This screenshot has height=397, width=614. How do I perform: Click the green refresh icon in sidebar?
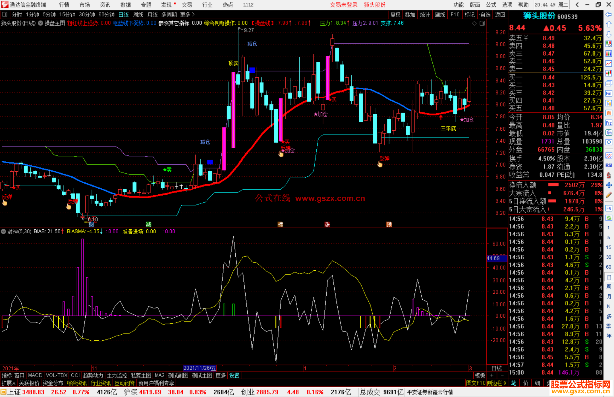coord(609,218)
